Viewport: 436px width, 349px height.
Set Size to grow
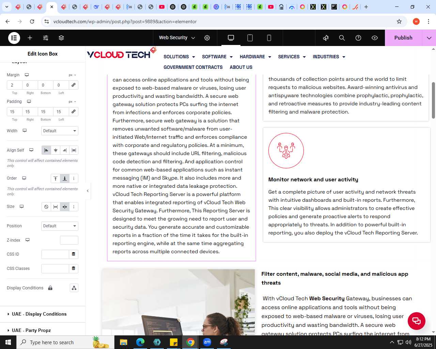point(56,207)
